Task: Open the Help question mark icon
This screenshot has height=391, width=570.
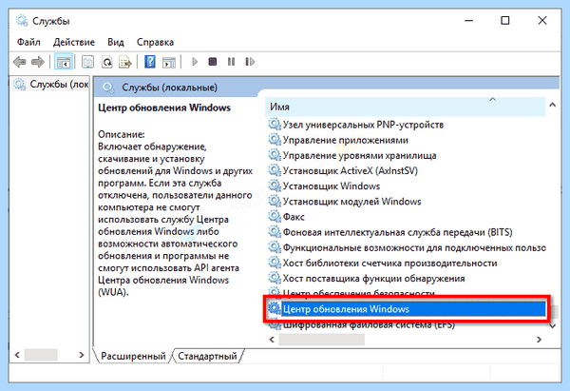Action: [150, 62]
